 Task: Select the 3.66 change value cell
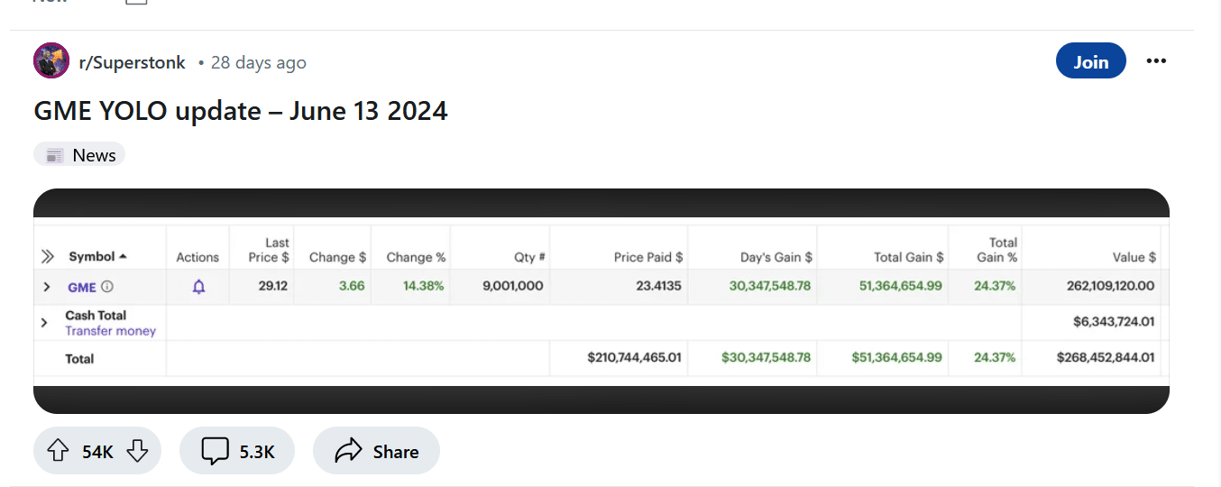pos(352,286)
